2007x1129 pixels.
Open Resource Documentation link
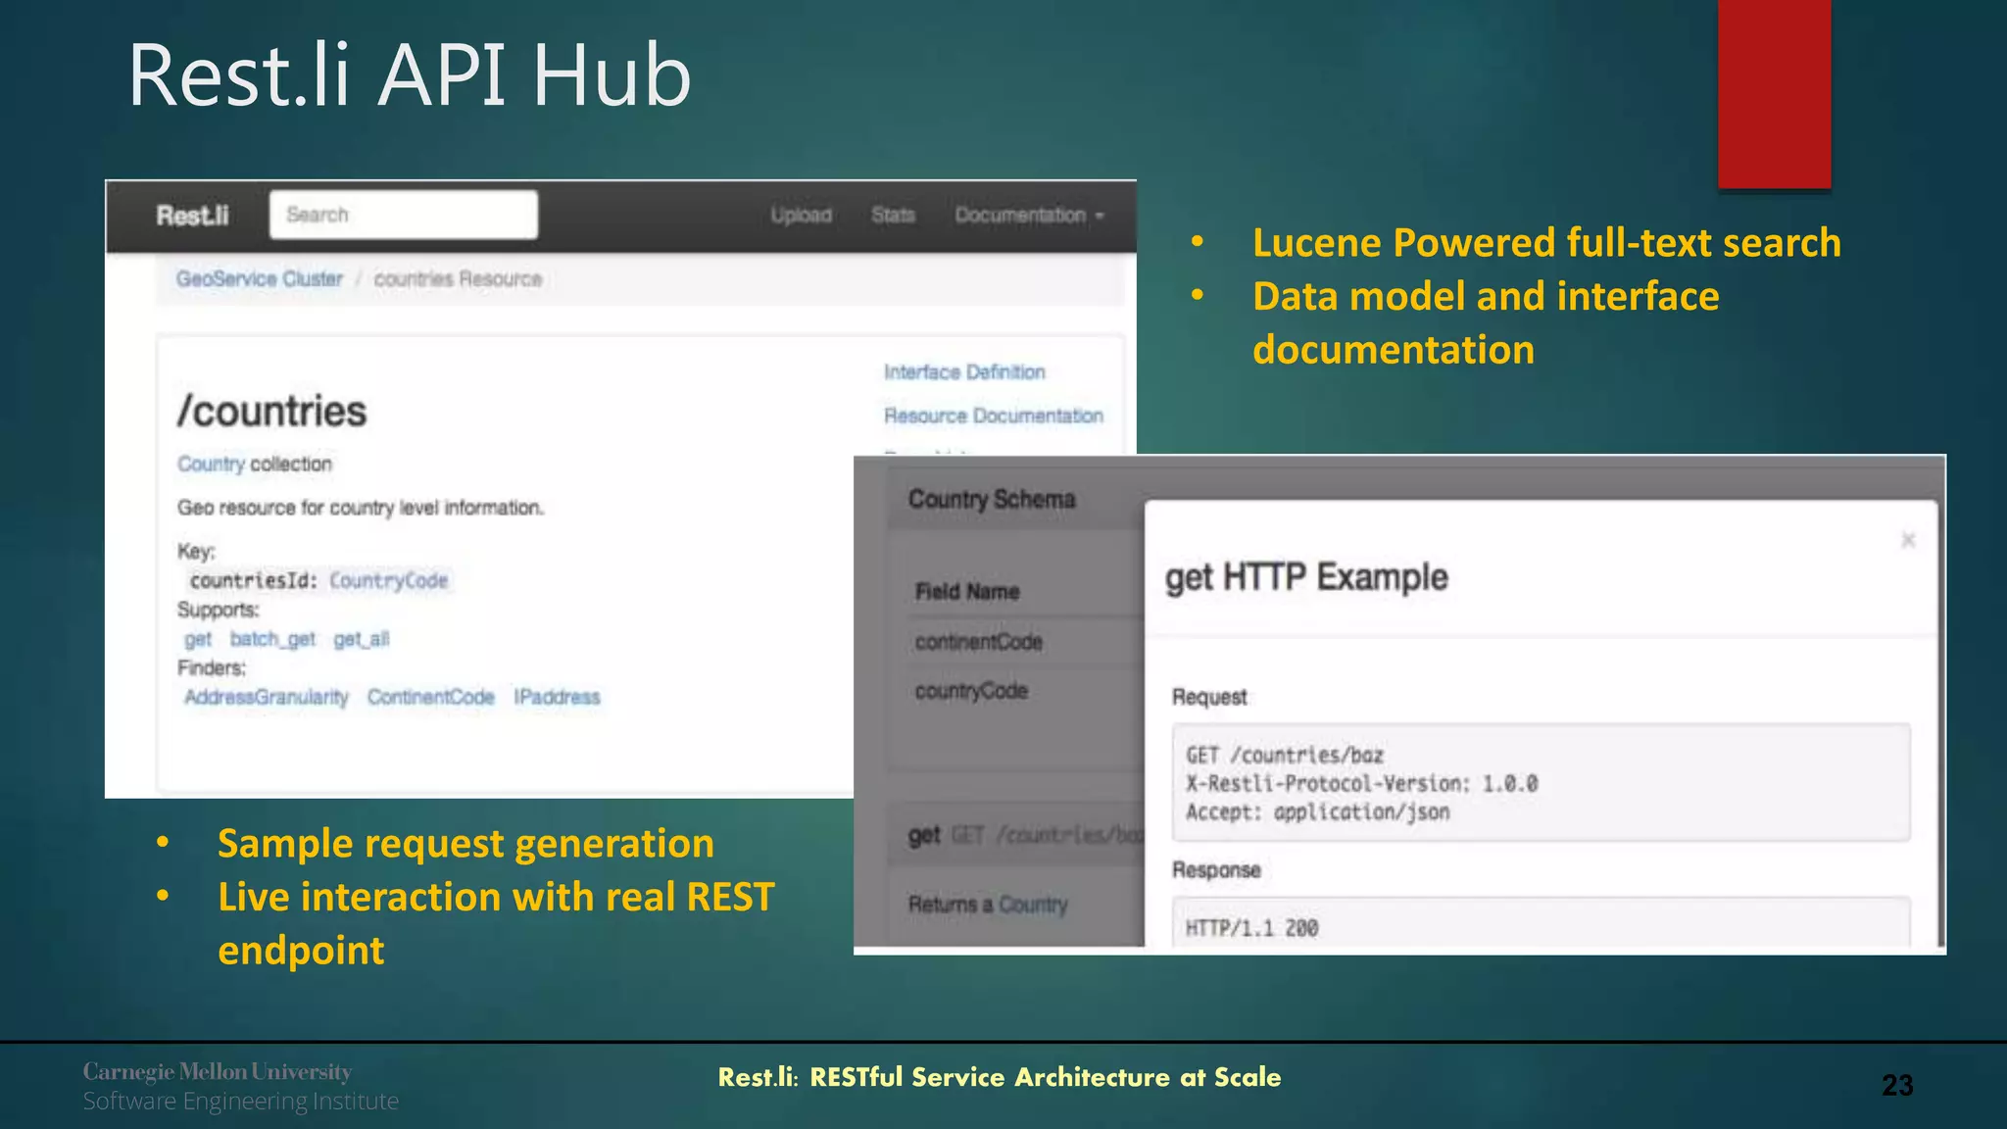point(994,416)
